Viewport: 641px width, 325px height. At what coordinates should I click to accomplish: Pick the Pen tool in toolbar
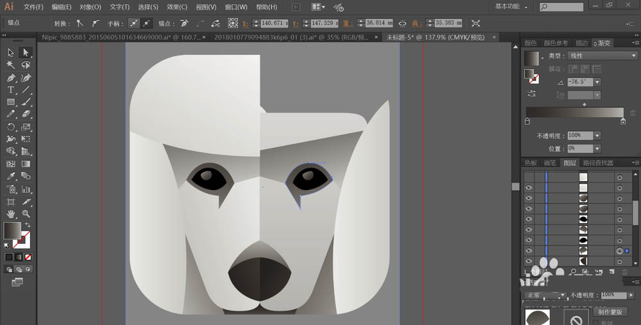pyautogui.click(x=11, y=77)
